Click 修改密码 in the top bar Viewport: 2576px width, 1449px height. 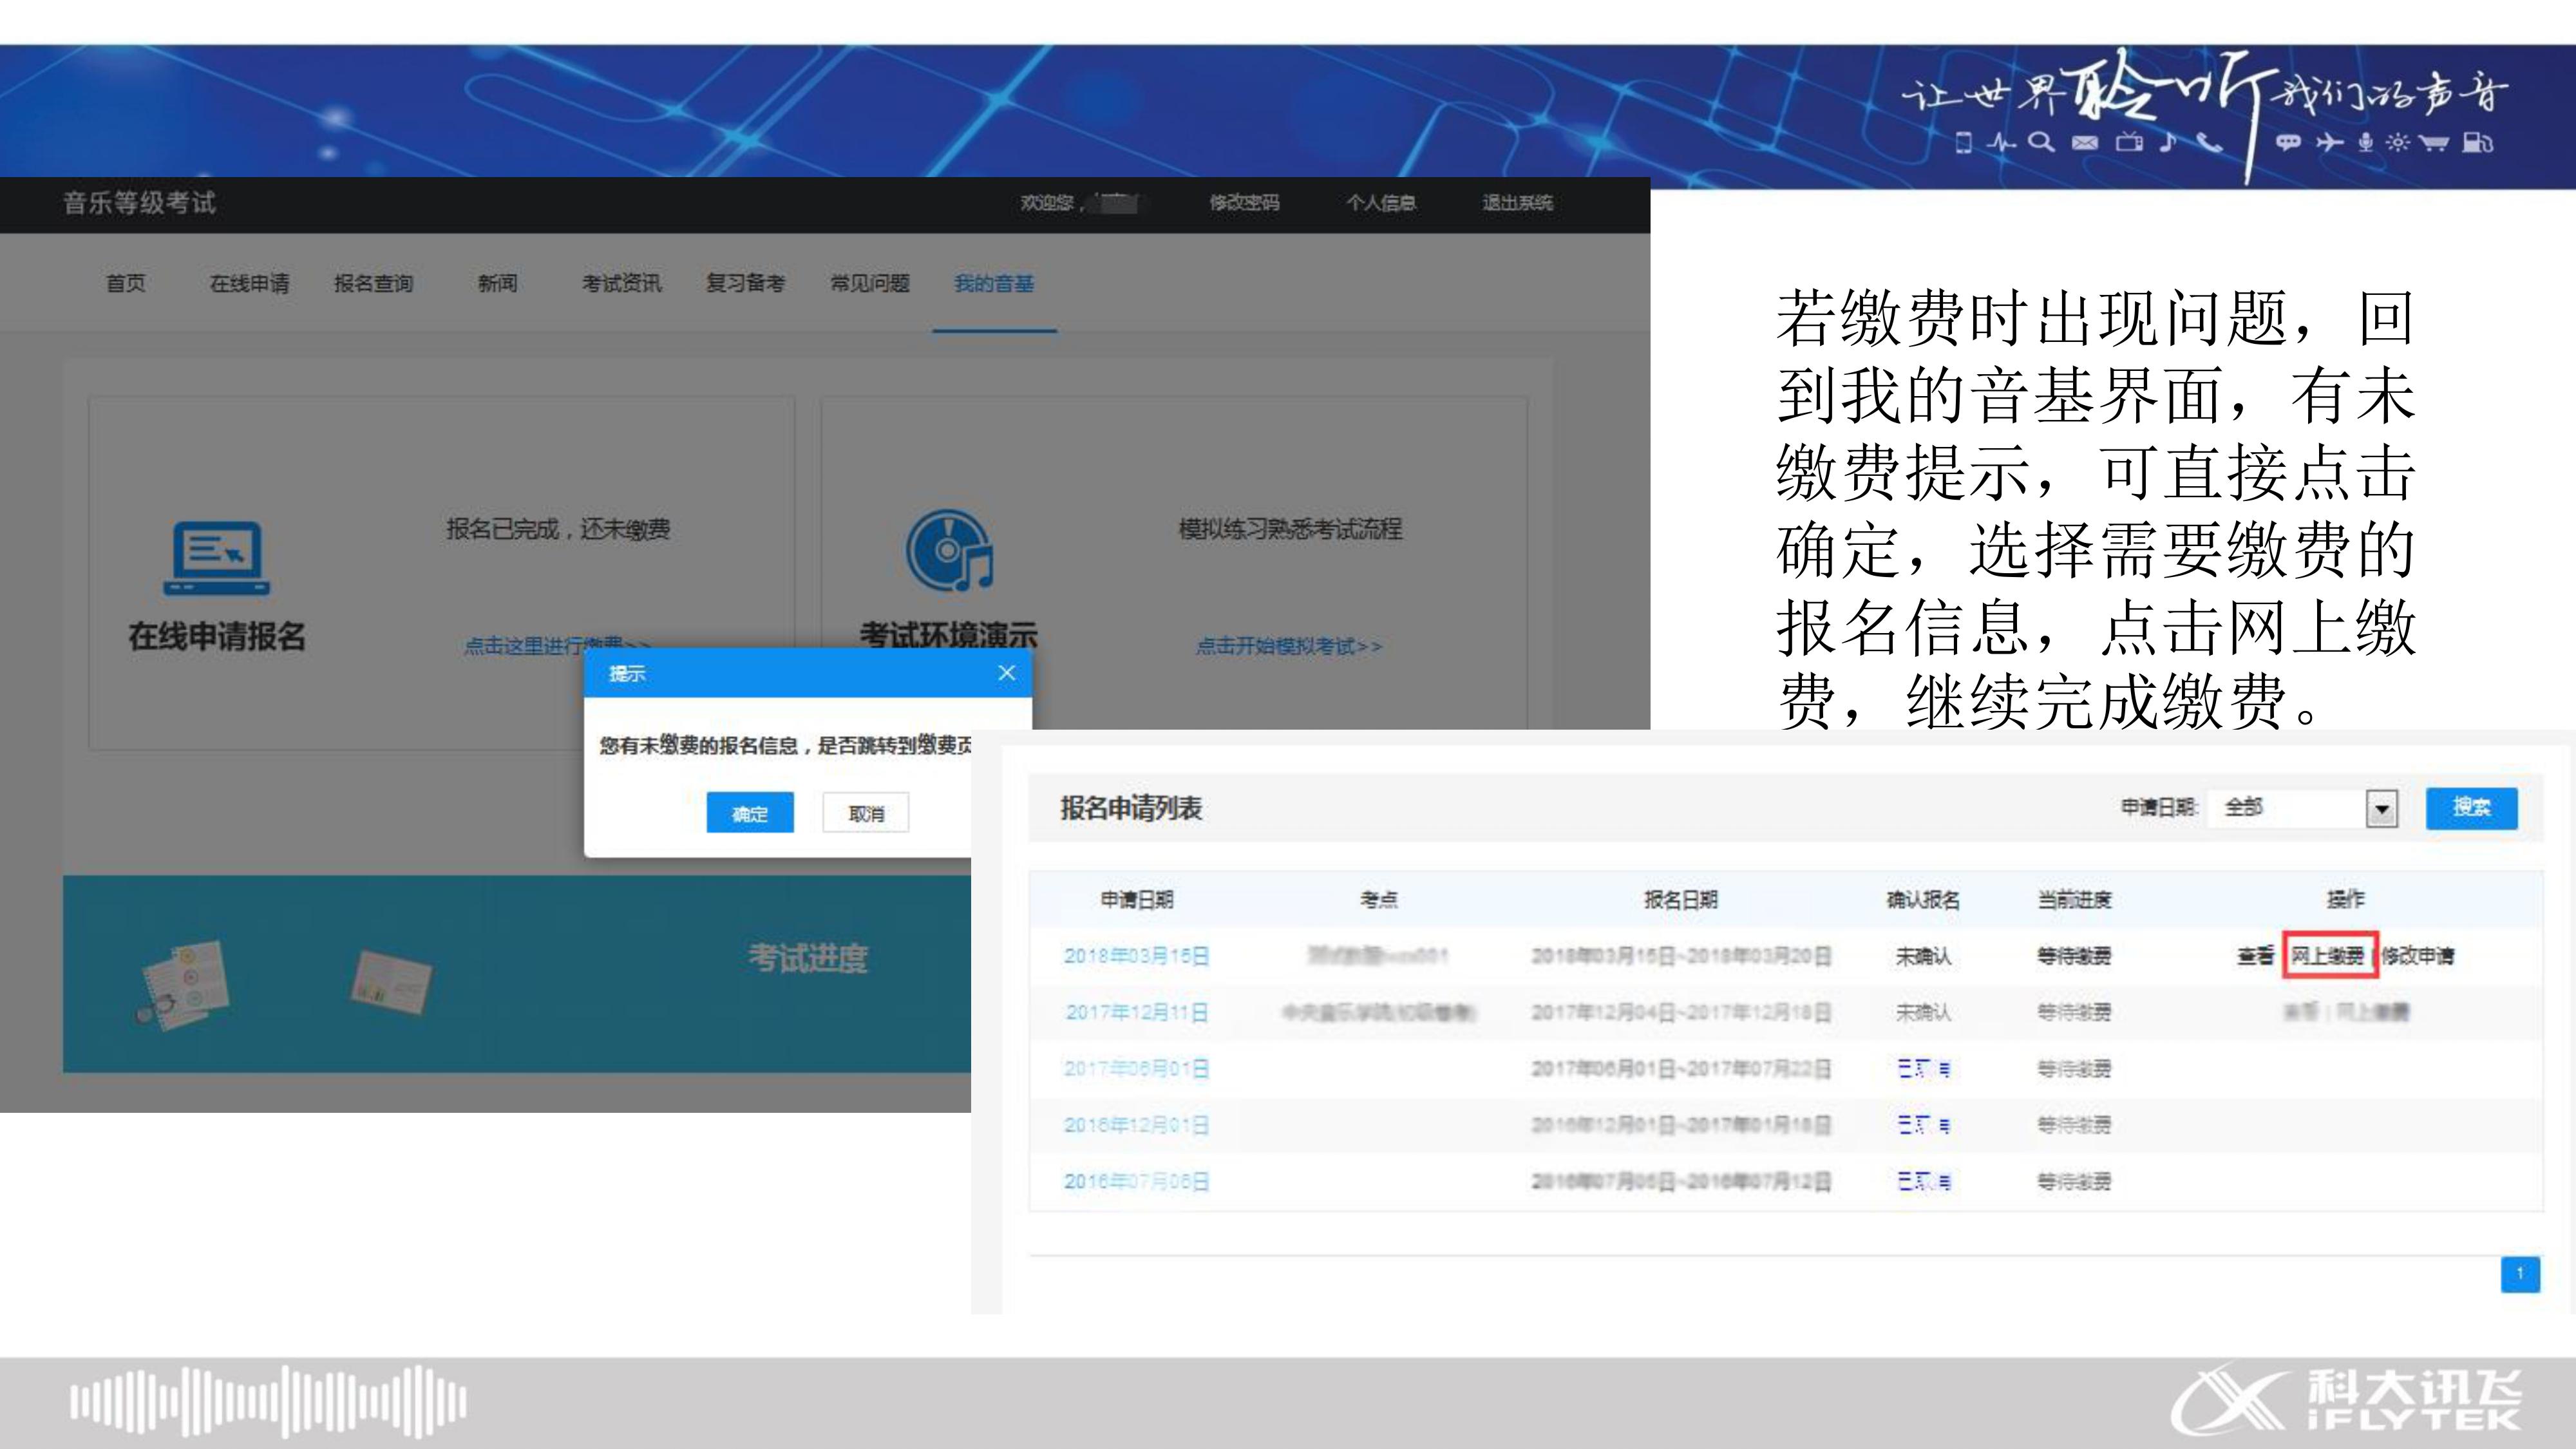[1244, 203]
